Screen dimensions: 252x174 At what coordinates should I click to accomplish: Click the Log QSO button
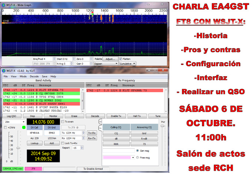click(x=11, y=116)
